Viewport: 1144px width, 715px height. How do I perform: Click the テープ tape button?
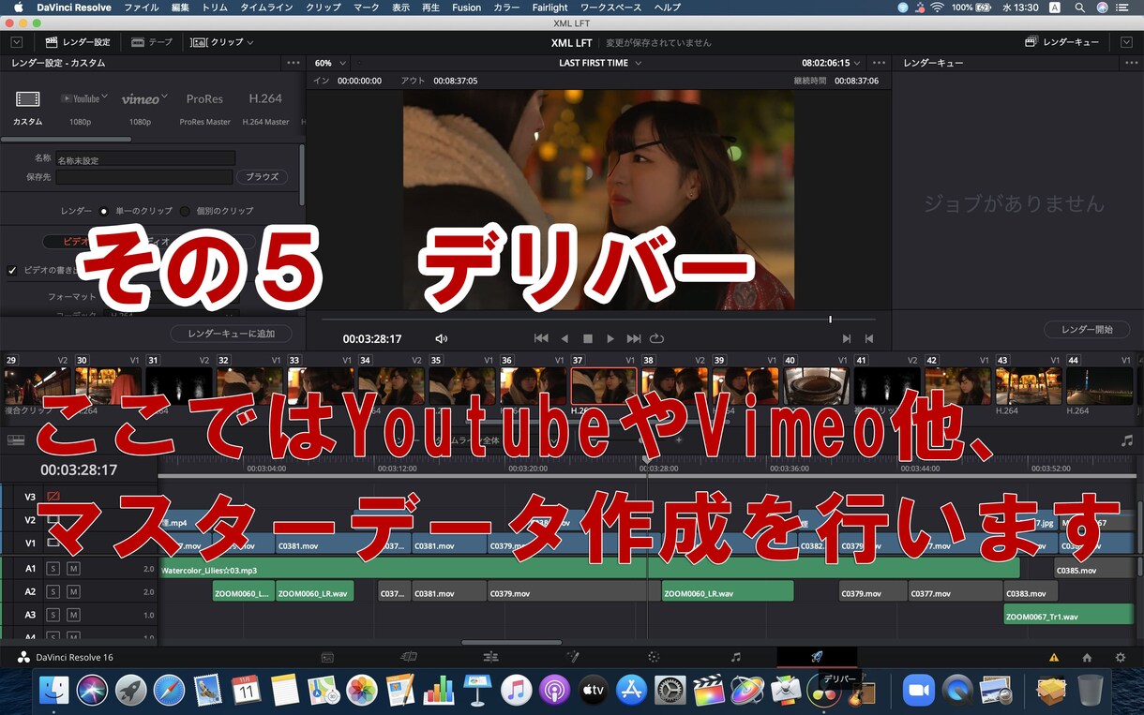coord(152,42)
